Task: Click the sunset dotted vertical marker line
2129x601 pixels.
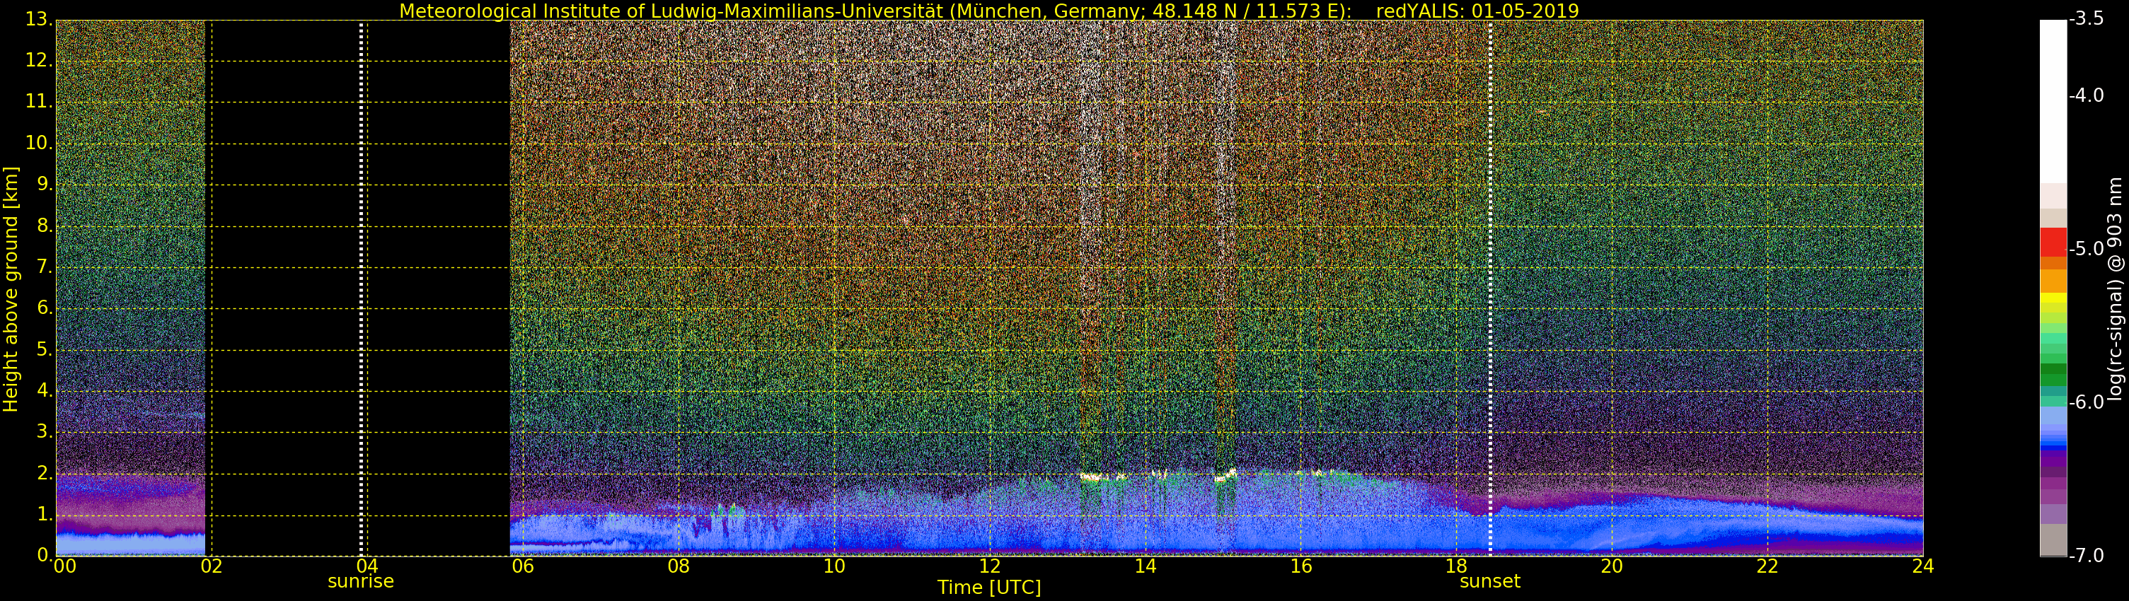Action: pyautogui.click(x=1490, y=288)
